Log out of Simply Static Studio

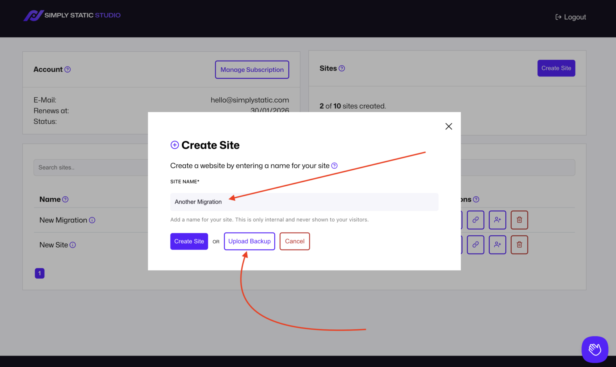(570, 17)
